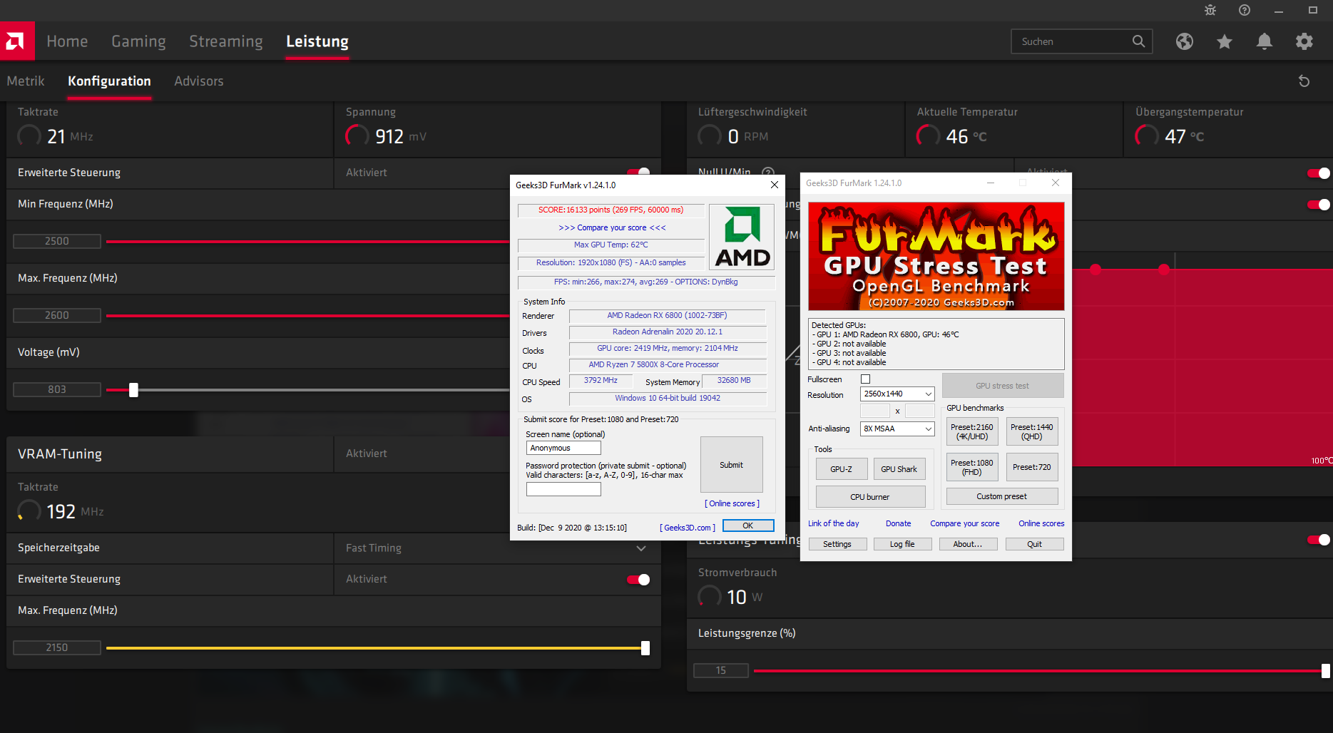Image resolution: width=1333 pixels, height=733 pixels.
Task: Run Preset:720 benchmark
Action: click(x=1031, y=467)
